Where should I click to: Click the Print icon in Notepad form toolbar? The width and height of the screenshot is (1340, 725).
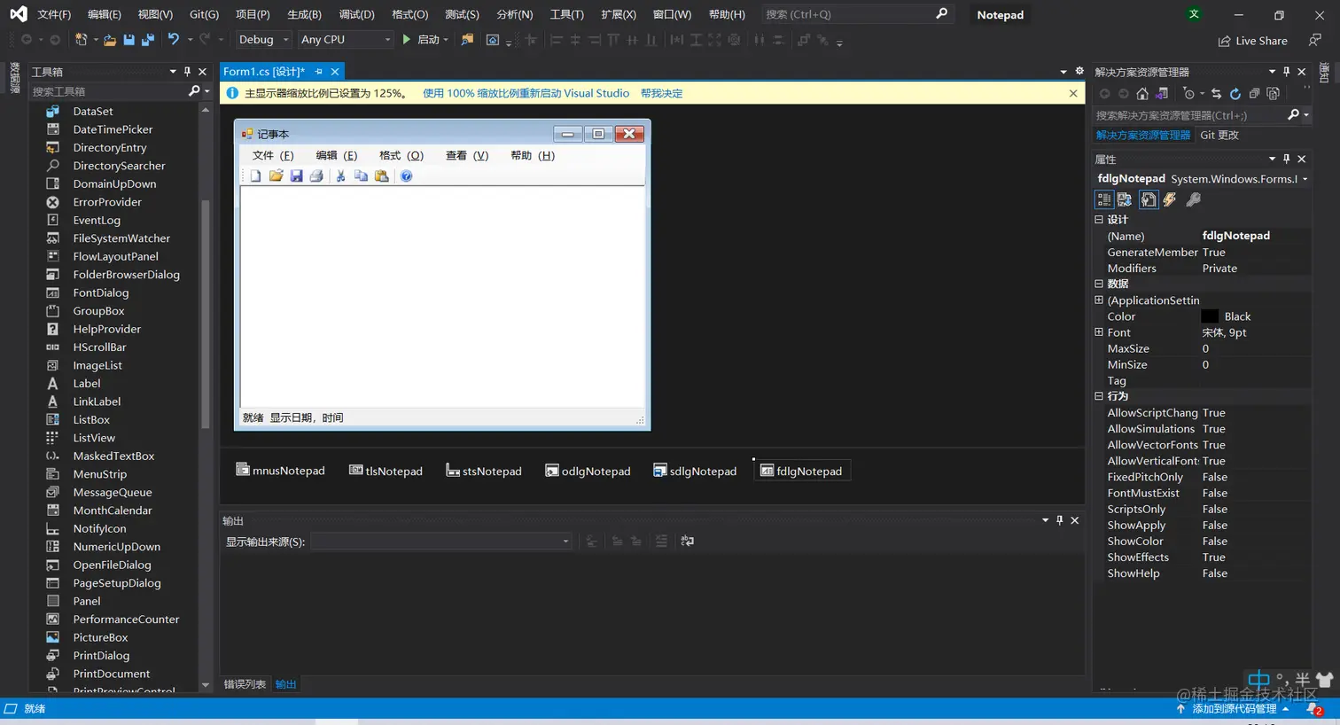point(316,175)
